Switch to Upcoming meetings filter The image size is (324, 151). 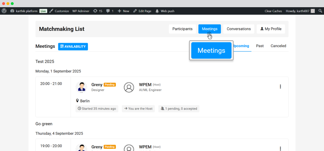coord(241,46)
